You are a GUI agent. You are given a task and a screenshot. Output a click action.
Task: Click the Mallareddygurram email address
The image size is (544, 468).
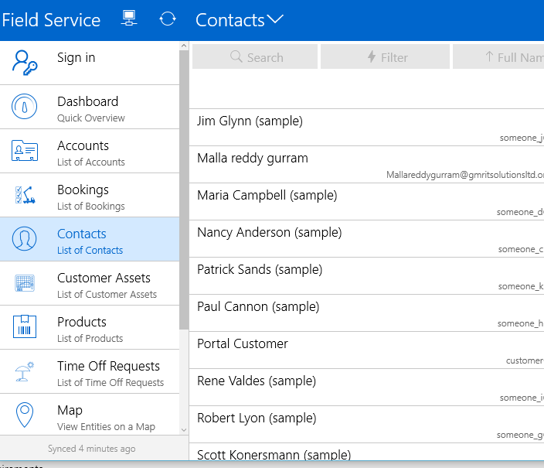pos(465,175)
